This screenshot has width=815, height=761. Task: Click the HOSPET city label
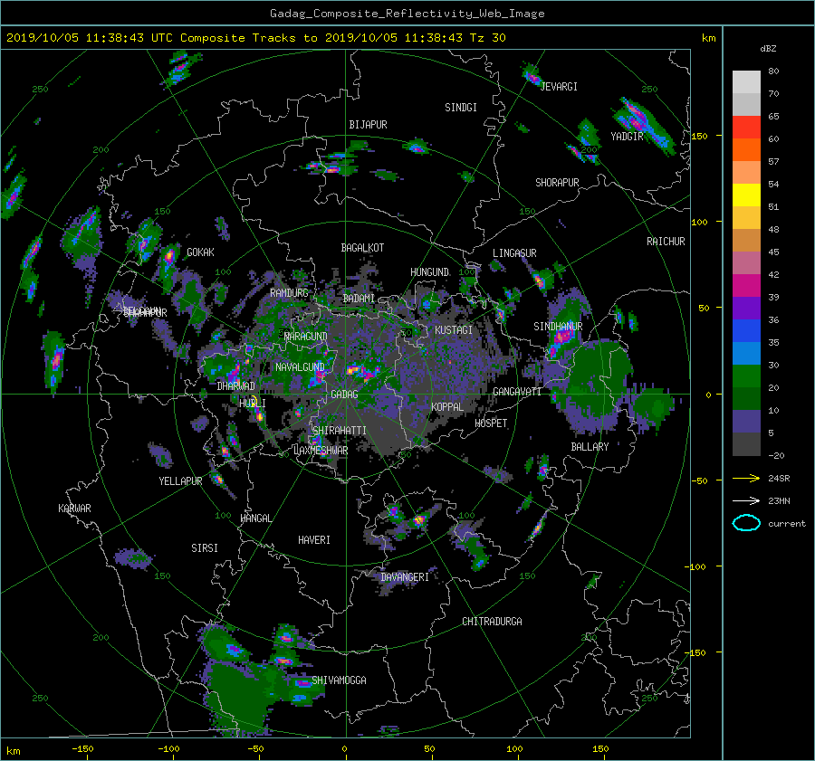[491, 423]
